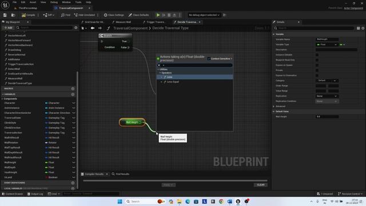366x206 pixels.
Task: Click the Wall Height getter node
Action: (x=132, y=122)
